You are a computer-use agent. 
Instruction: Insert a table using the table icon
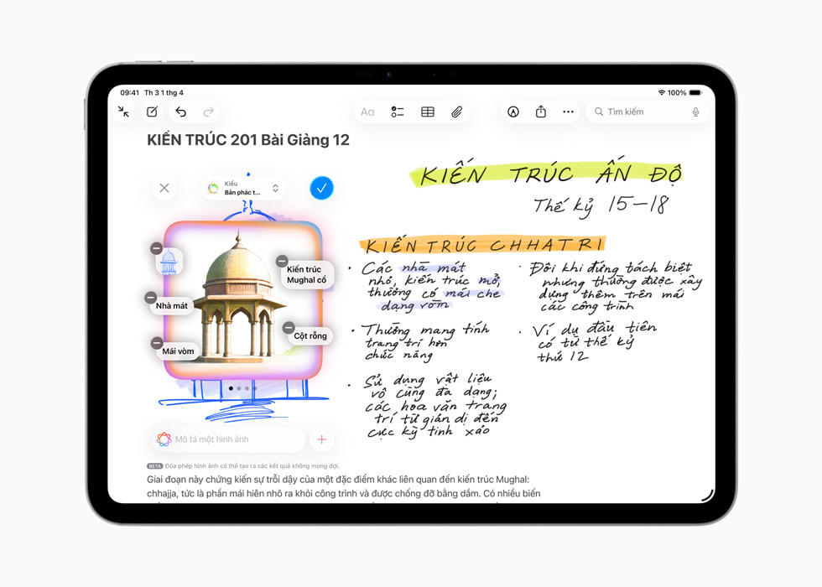pyautogui.click(x=427, y=111)
